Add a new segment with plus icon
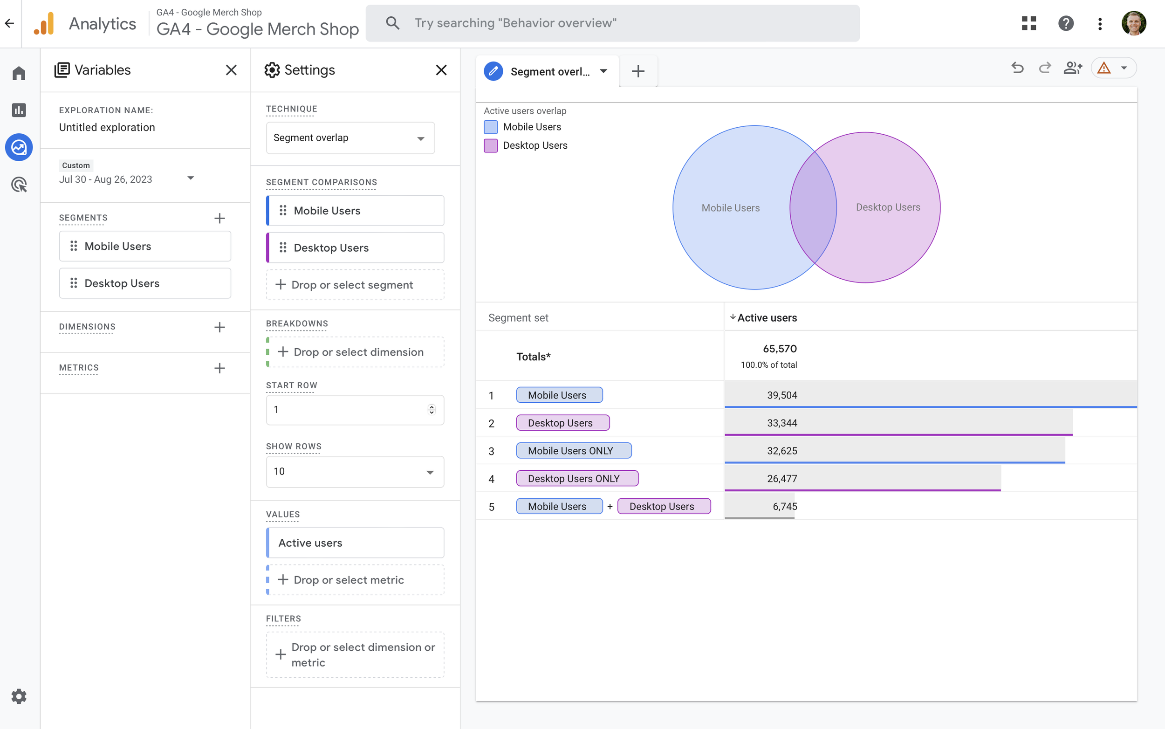 (220, 219)
